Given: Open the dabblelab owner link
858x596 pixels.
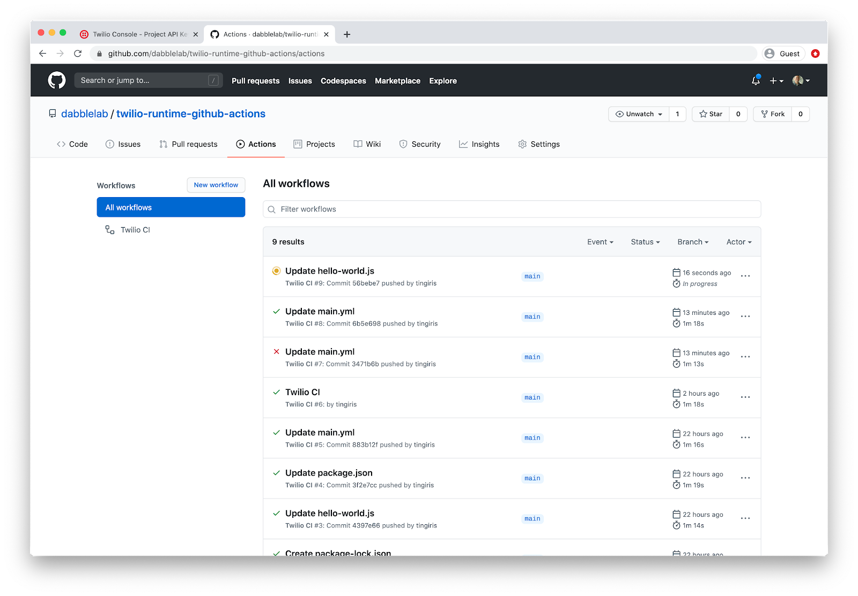Looking at the screenshot, I should (85, 114).
